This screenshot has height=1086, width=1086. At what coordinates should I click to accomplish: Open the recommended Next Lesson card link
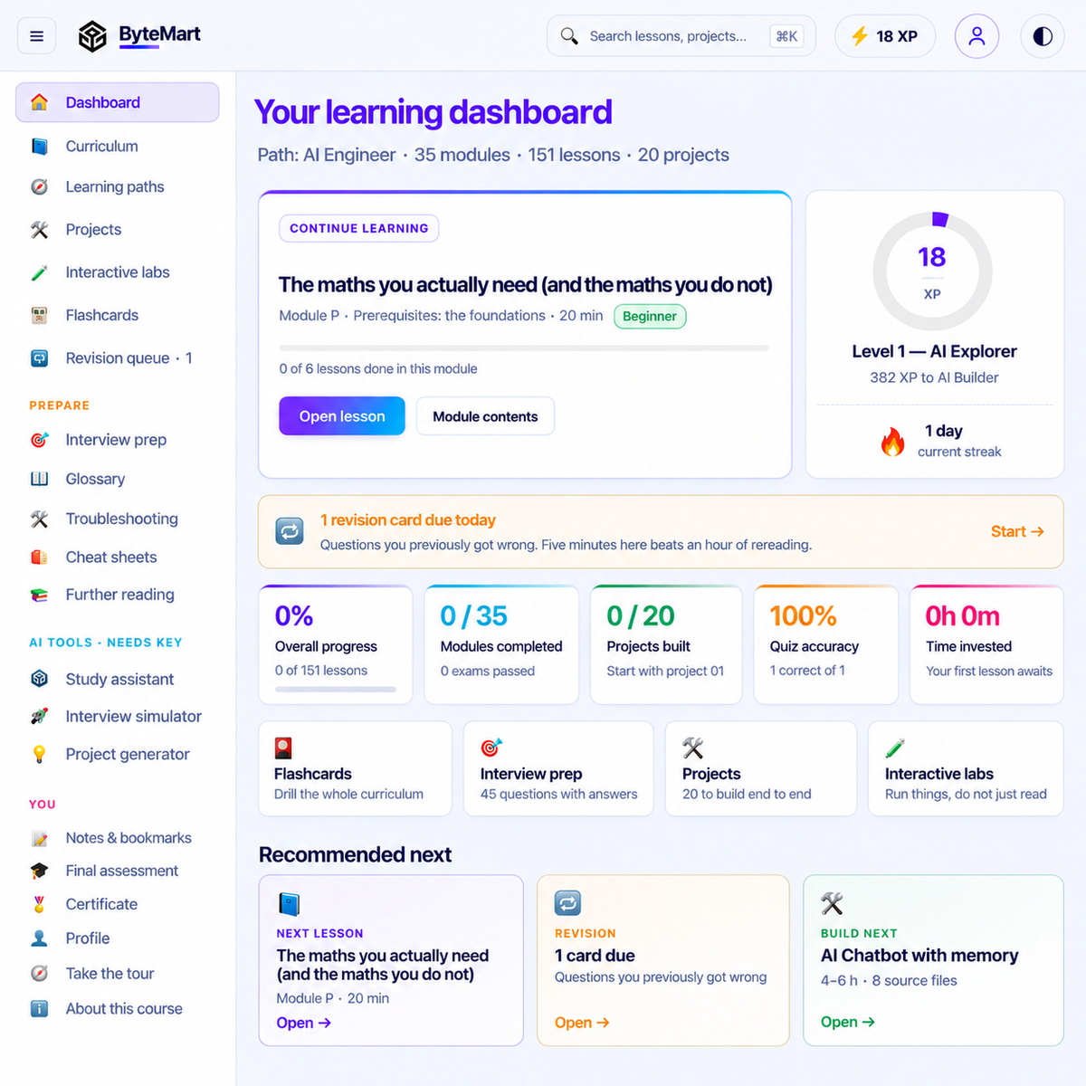(304, 1023)
